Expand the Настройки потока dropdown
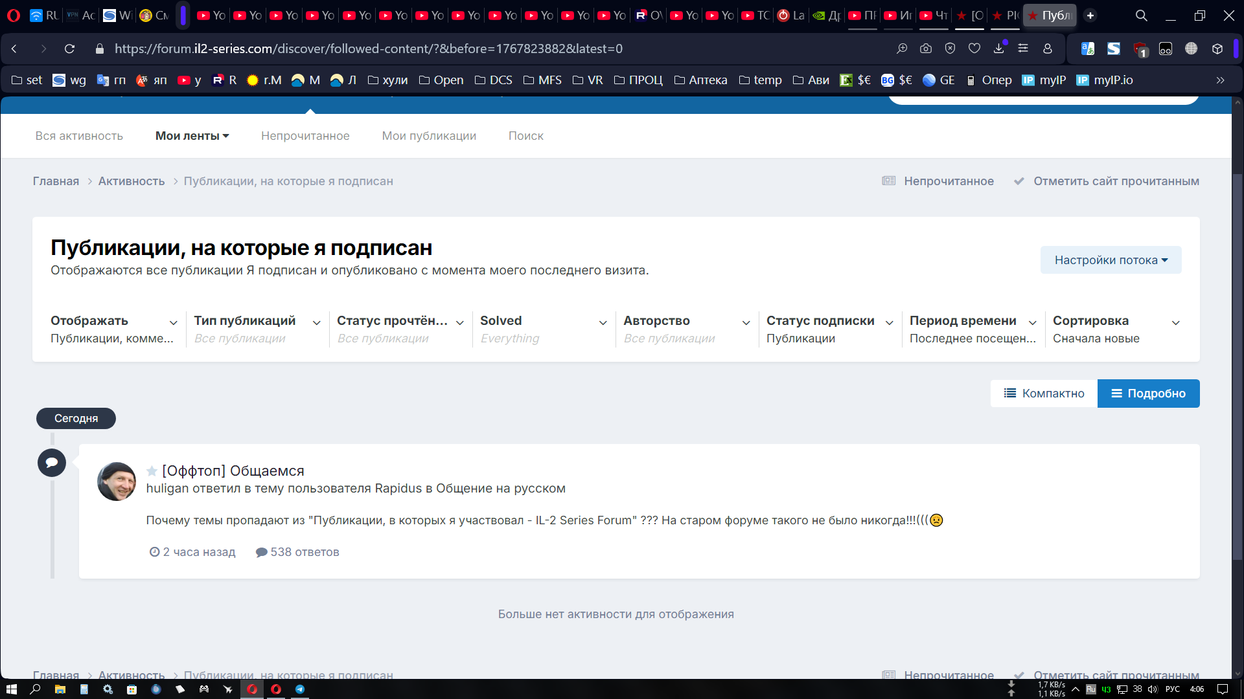 (x=1111, y=260)
